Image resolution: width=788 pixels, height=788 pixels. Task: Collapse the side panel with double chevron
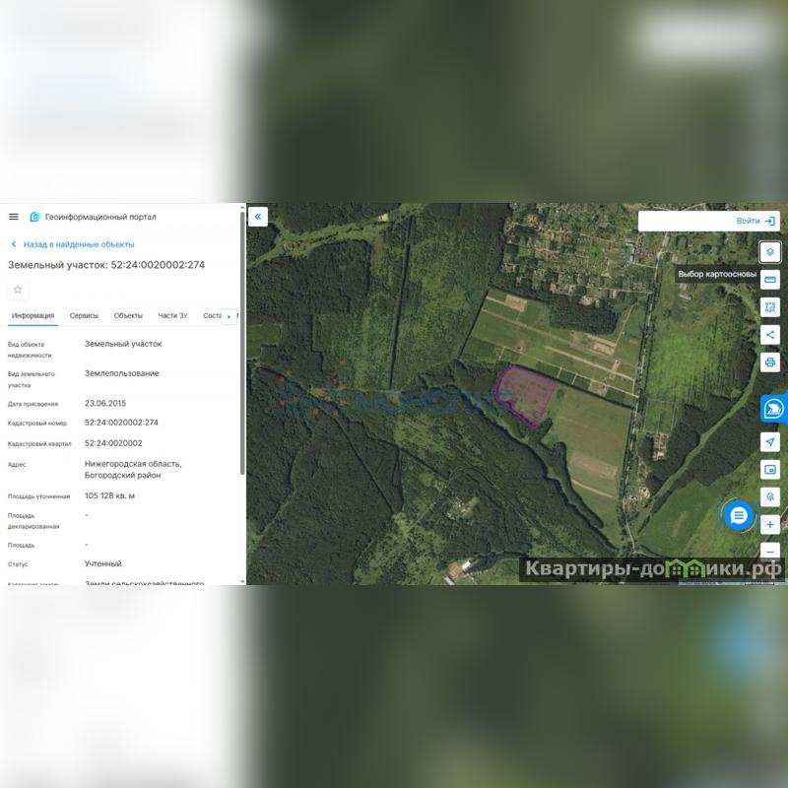(258, 217)
